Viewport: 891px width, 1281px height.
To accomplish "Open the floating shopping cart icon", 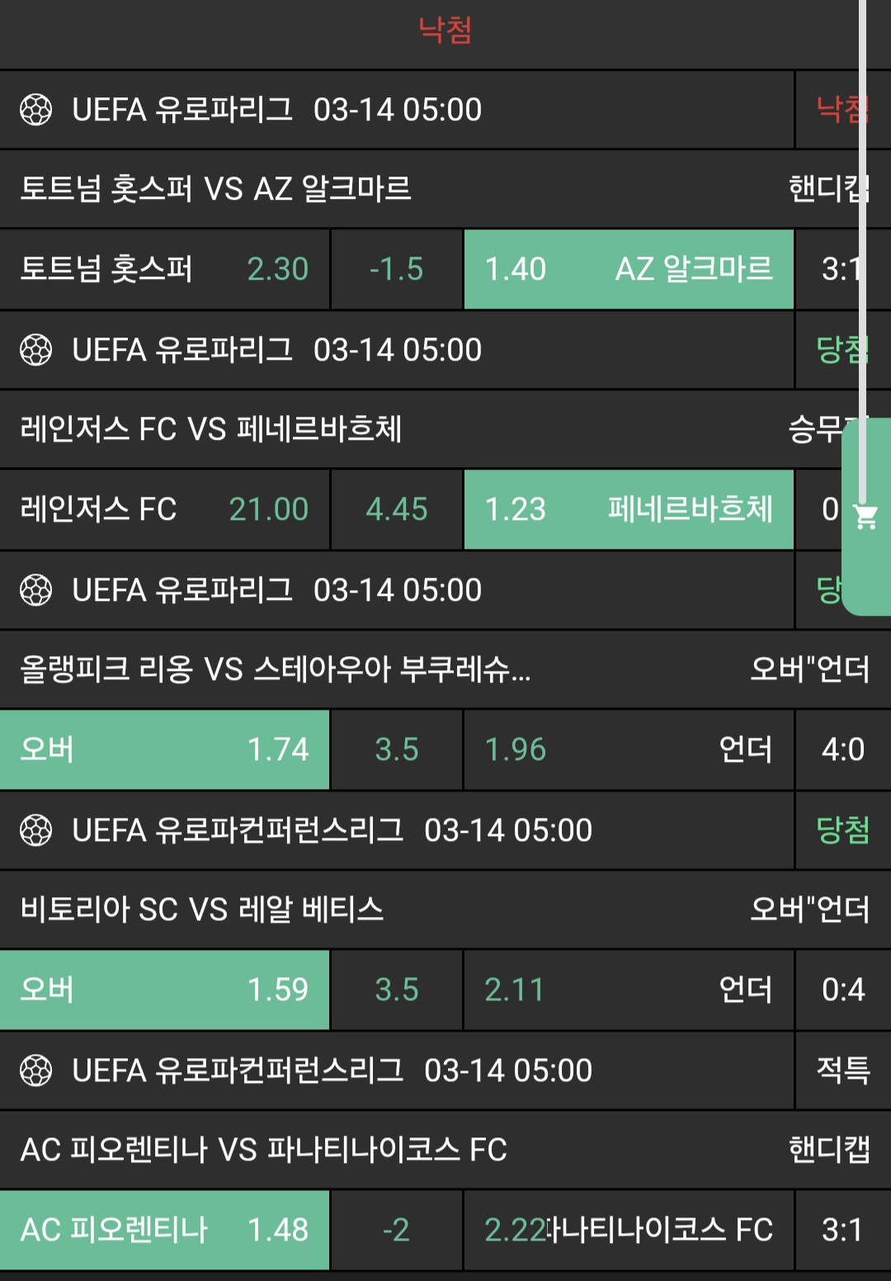I will (865, 518).
